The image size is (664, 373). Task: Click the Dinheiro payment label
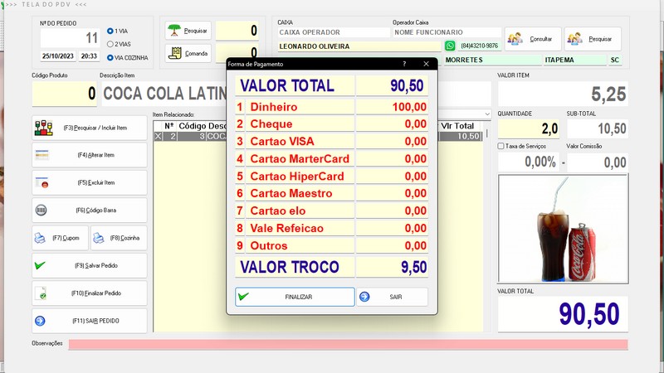(274, 107)
